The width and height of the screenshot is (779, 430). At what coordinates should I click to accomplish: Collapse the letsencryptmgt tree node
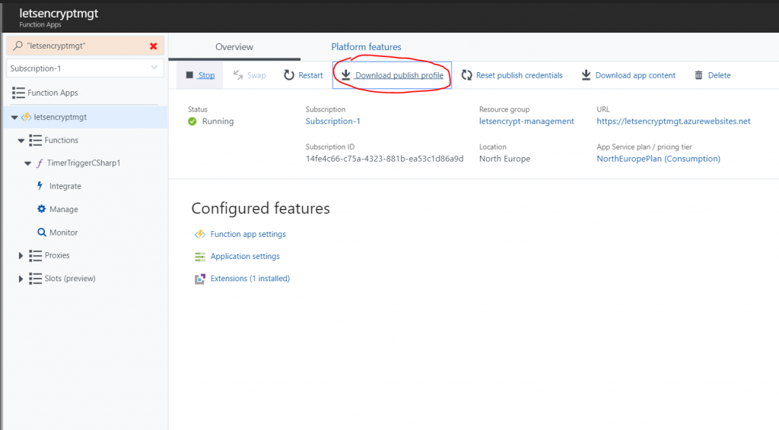(14, 117)
